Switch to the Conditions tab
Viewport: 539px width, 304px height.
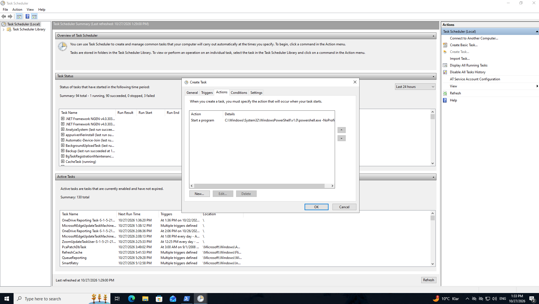(x=239, y=93)
